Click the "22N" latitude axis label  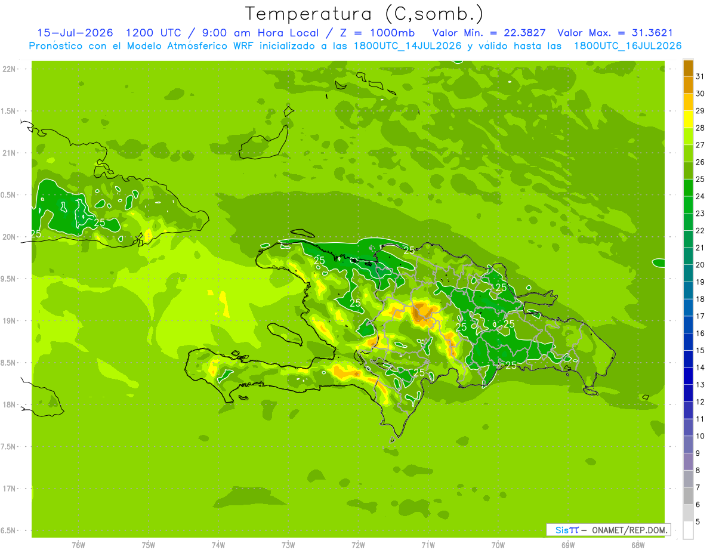[10, 69]
